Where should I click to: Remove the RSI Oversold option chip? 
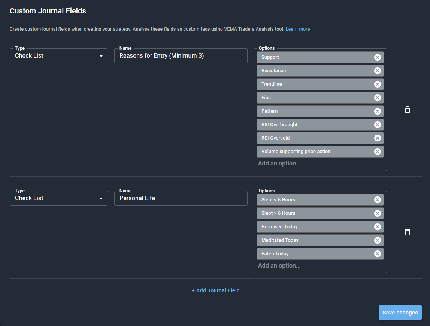pyautogui.click(x=377, y=138)
